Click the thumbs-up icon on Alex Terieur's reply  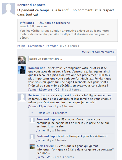tap(49, 157)
